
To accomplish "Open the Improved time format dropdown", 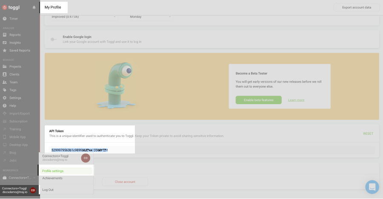I will point(83,17).
